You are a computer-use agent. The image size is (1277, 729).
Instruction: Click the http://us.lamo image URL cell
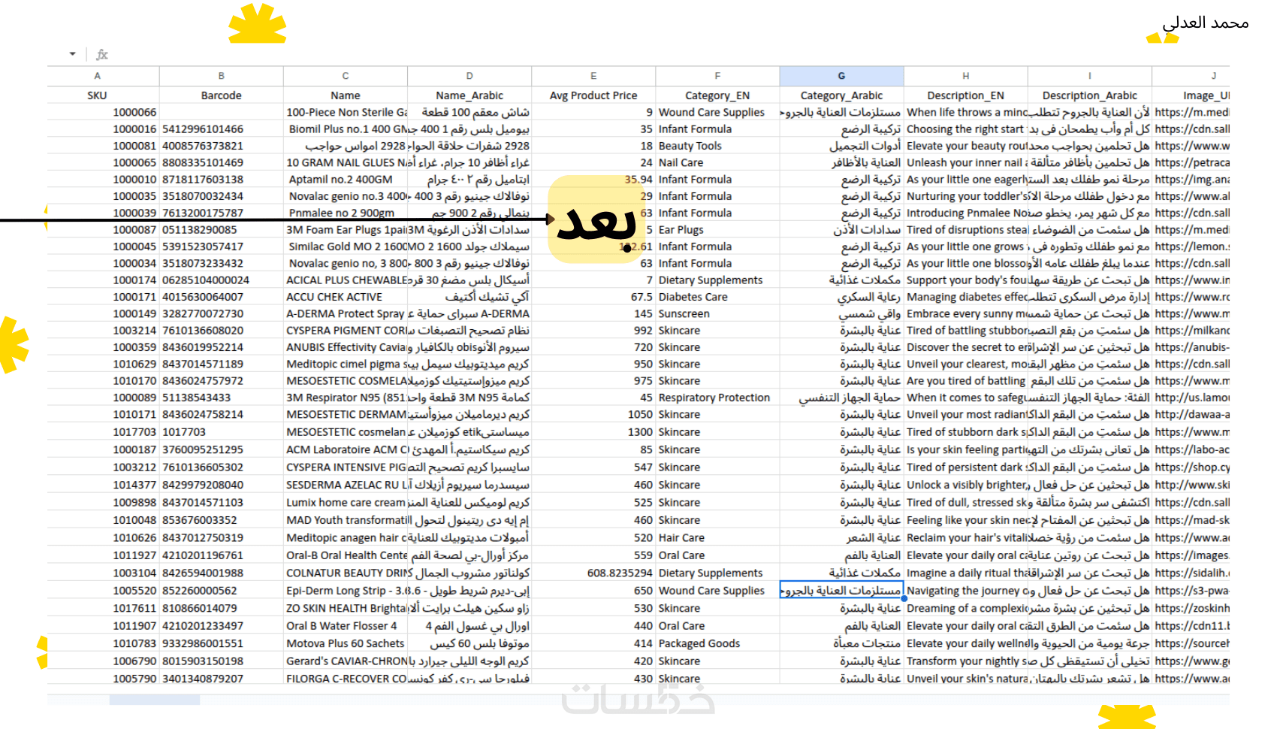tap(1191, 398)
